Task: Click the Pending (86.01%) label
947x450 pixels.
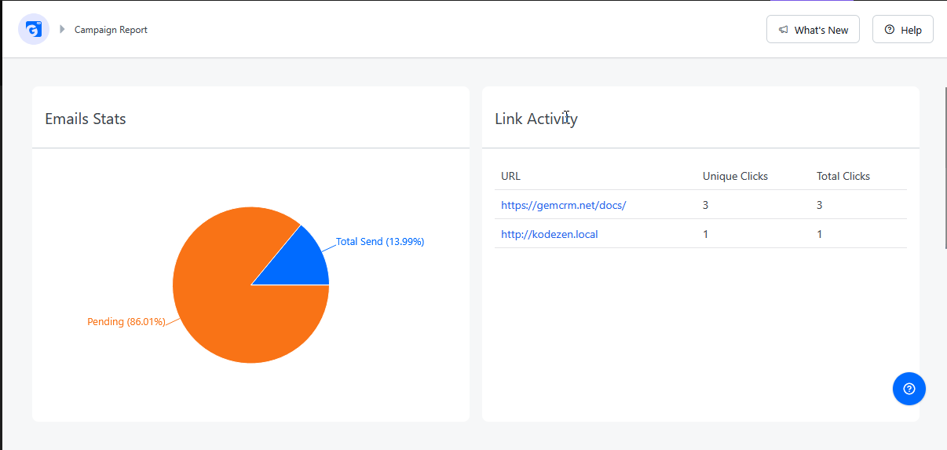Action: click(126, 322)
